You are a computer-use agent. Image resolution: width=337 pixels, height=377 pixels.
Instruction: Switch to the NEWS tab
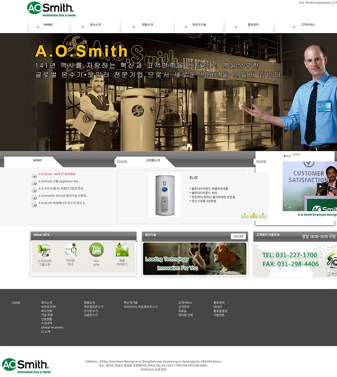37,160
